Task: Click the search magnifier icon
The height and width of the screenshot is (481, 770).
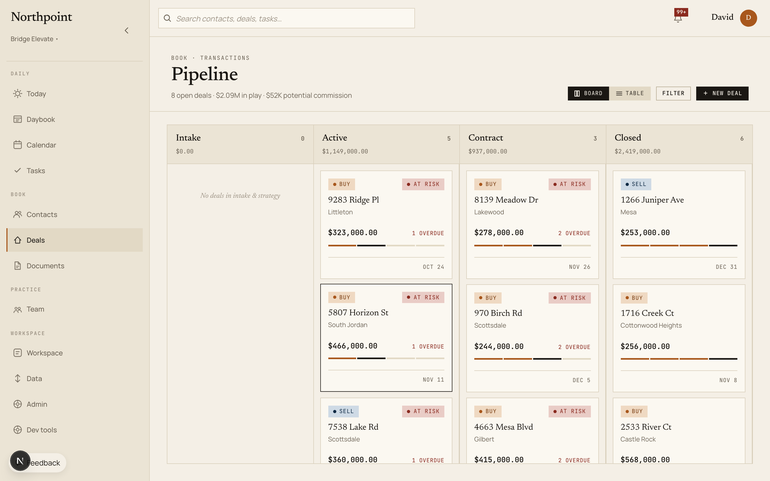Action: point(167,18)
